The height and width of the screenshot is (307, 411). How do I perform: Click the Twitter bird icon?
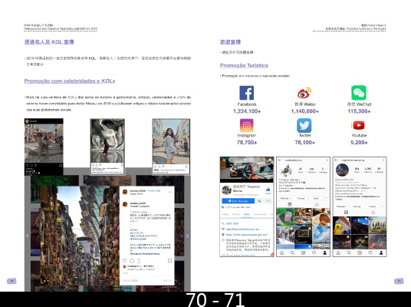click(x=304, y=125)
